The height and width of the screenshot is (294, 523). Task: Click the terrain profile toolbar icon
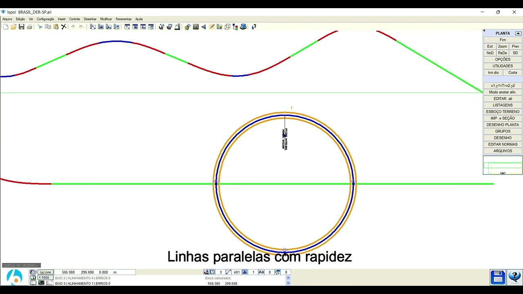tap(196, 27)
